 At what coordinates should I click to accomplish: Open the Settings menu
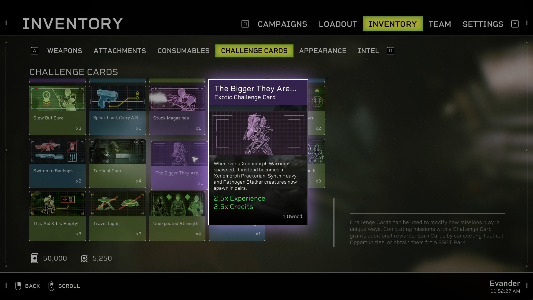[483, 23]
